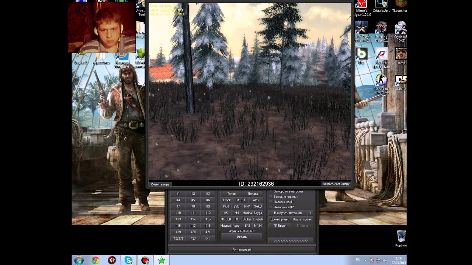The height and width of the screenshot is (265, 472).
Task: Click the Играть button
Action: 242,237
